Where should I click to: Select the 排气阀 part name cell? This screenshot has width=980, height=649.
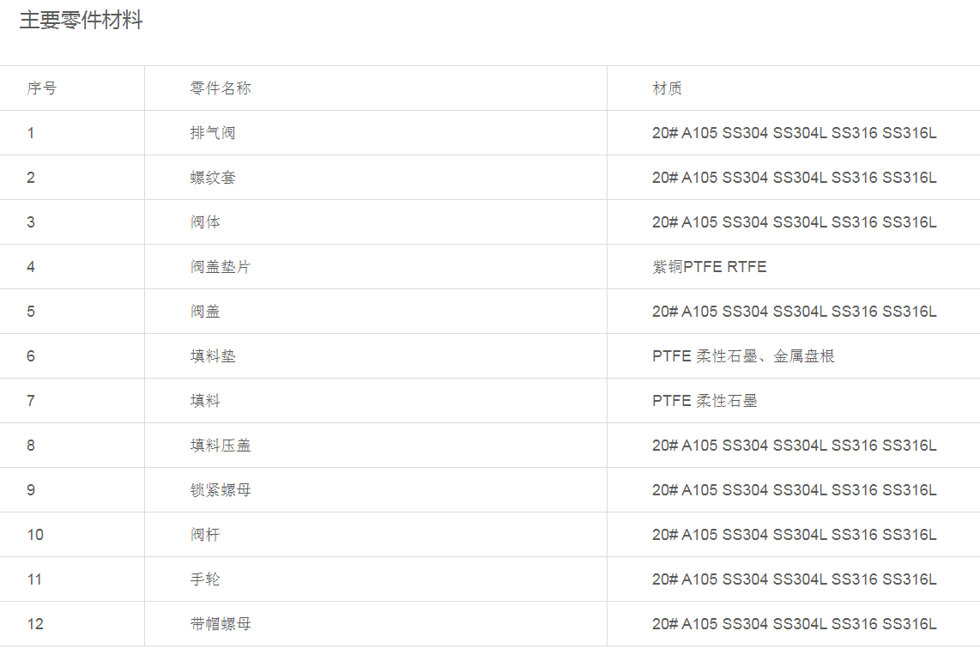213,133
